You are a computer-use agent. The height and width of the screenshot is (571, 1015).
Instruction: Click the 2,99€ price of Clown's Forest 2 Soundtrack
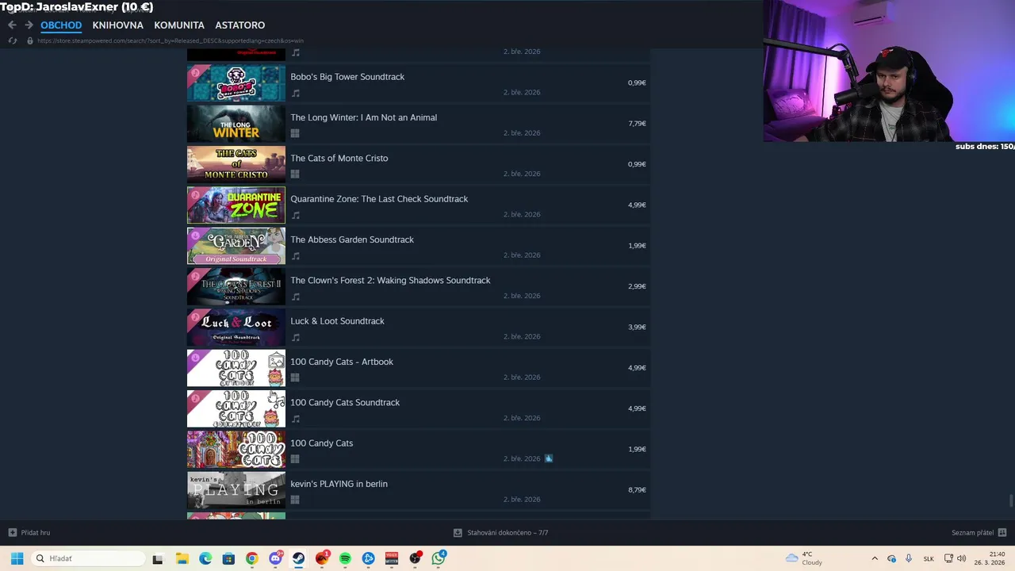pyautogui.click(x=637, y=286)
